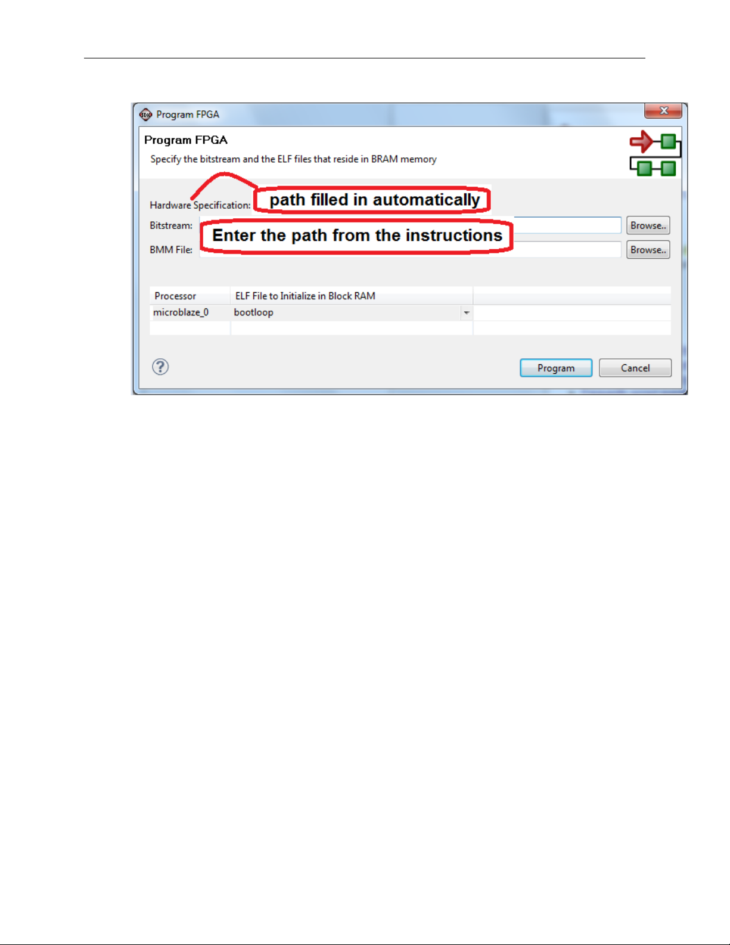Select the microblaze_0 processor row
The width and height of the screenshot is (730, 945).
coord(410,312)
